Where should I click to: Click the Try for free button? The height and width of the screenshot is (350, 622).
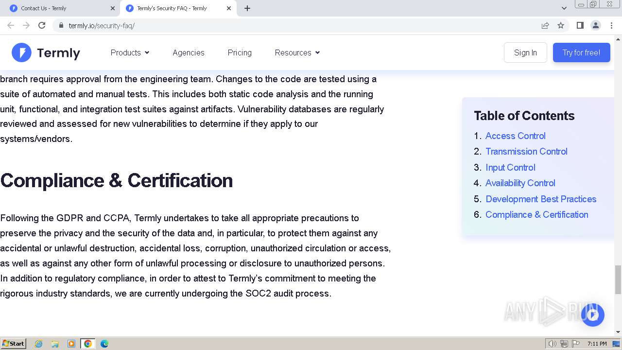click(x=581, y=52)
